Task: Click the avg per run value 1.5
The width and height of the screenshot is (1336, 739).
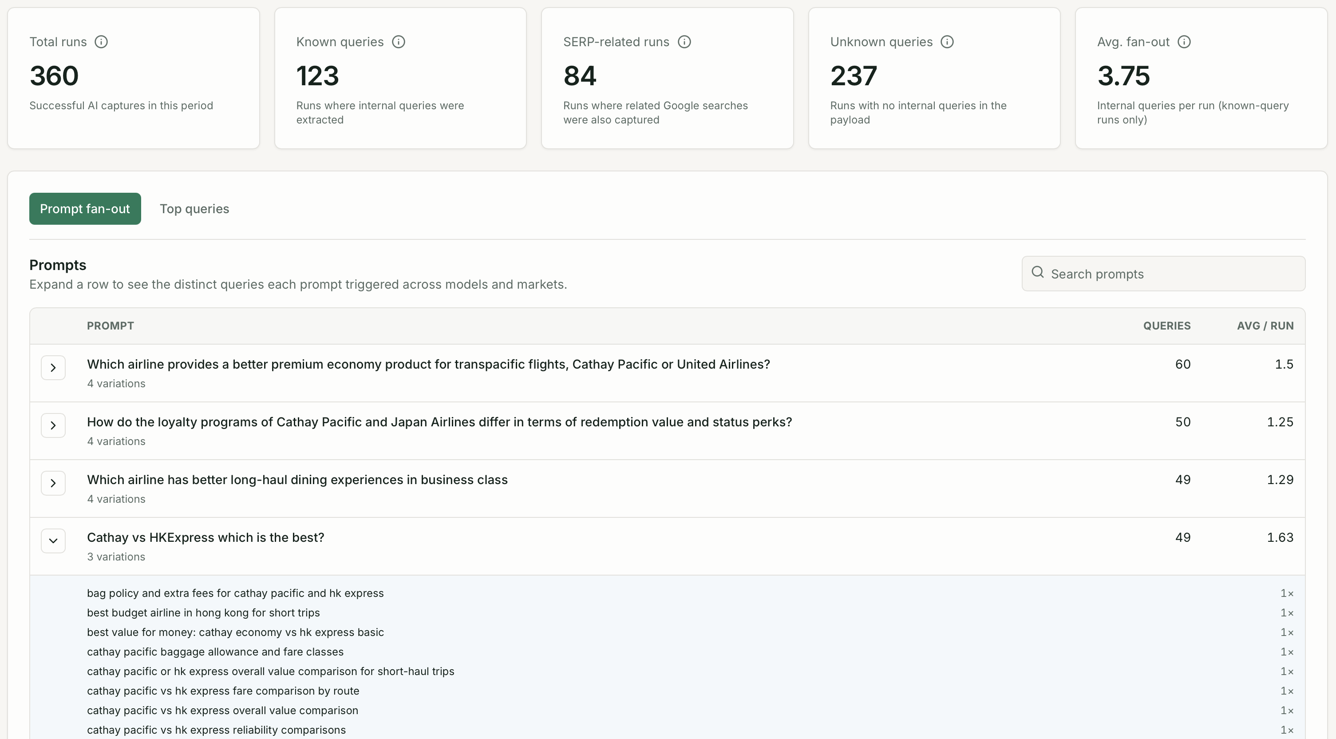Action: [1284, 364]
